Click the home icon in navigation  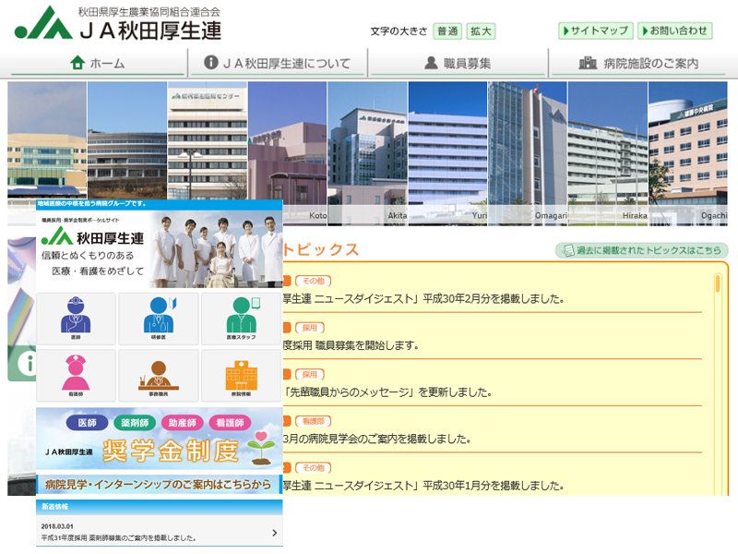pos(77,62)
